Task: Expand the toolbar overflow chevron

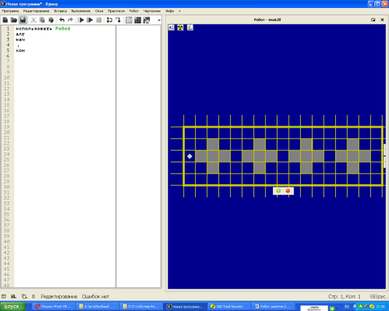Action: click(x=158, y=20)
